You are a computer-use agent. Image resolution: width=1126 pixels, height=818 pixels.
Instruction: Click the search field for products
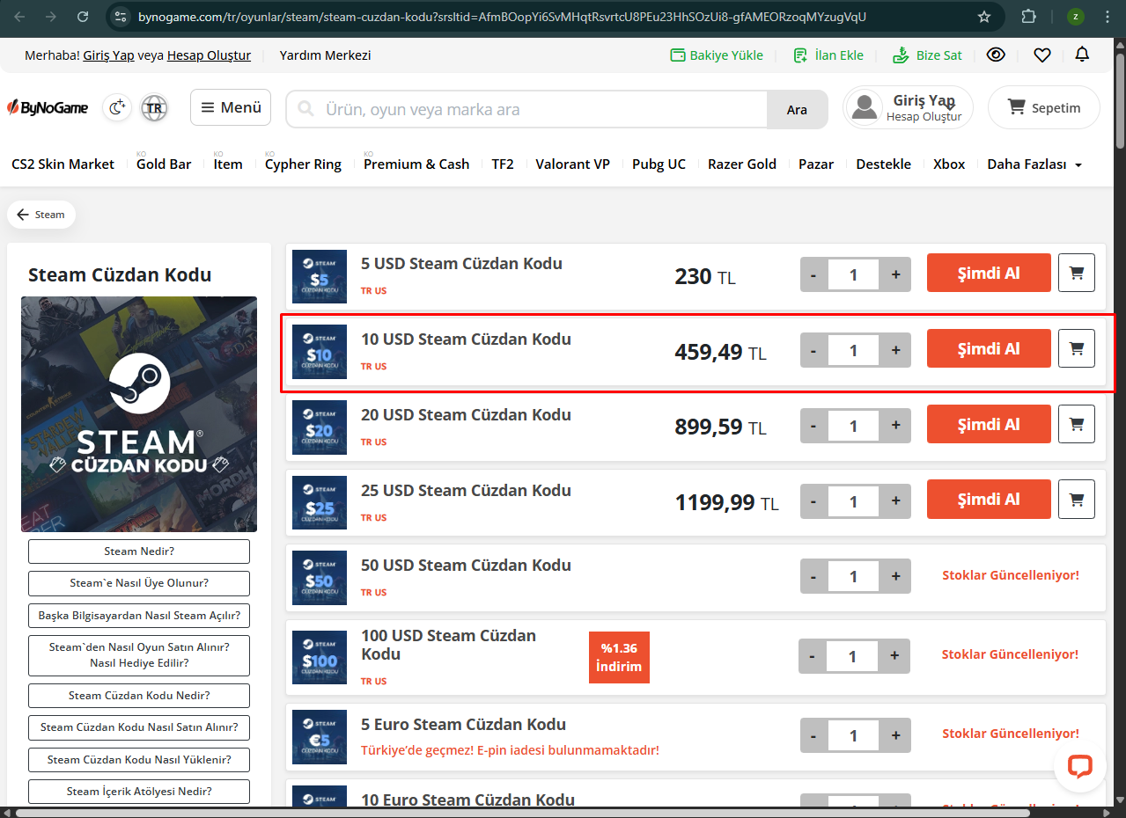tap(526, 110)
